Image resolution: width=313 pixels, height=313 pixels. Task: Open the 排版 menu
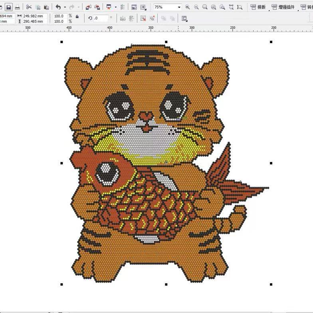point(258,7)
